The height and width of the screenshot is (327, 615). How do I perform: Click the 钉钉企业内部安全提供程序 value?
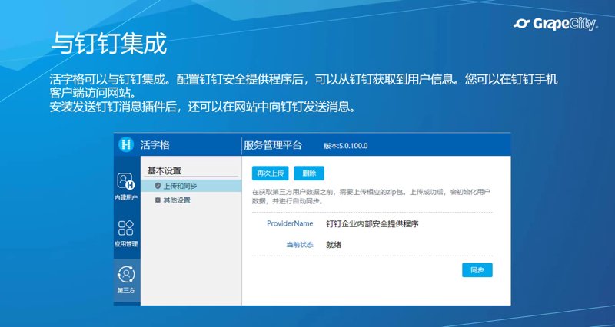(x=372, y=224)
